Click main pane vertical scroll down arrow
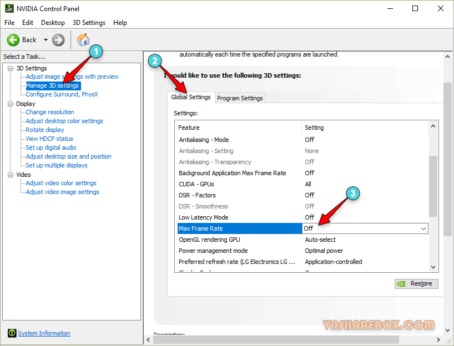The image size is (454, 346). [x=447, y=330]
